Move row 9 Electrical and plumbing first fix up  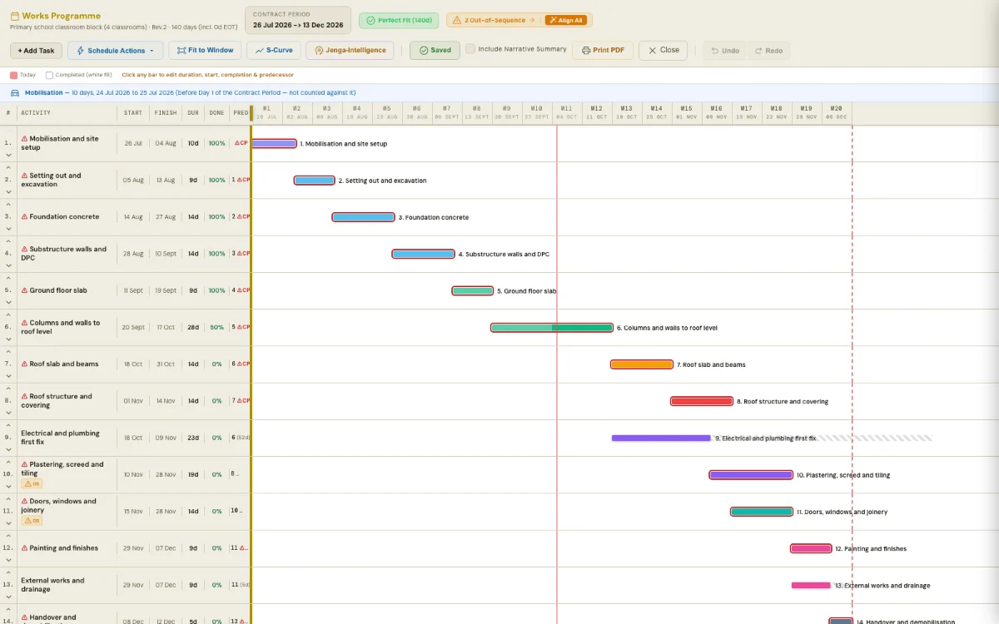8,425
